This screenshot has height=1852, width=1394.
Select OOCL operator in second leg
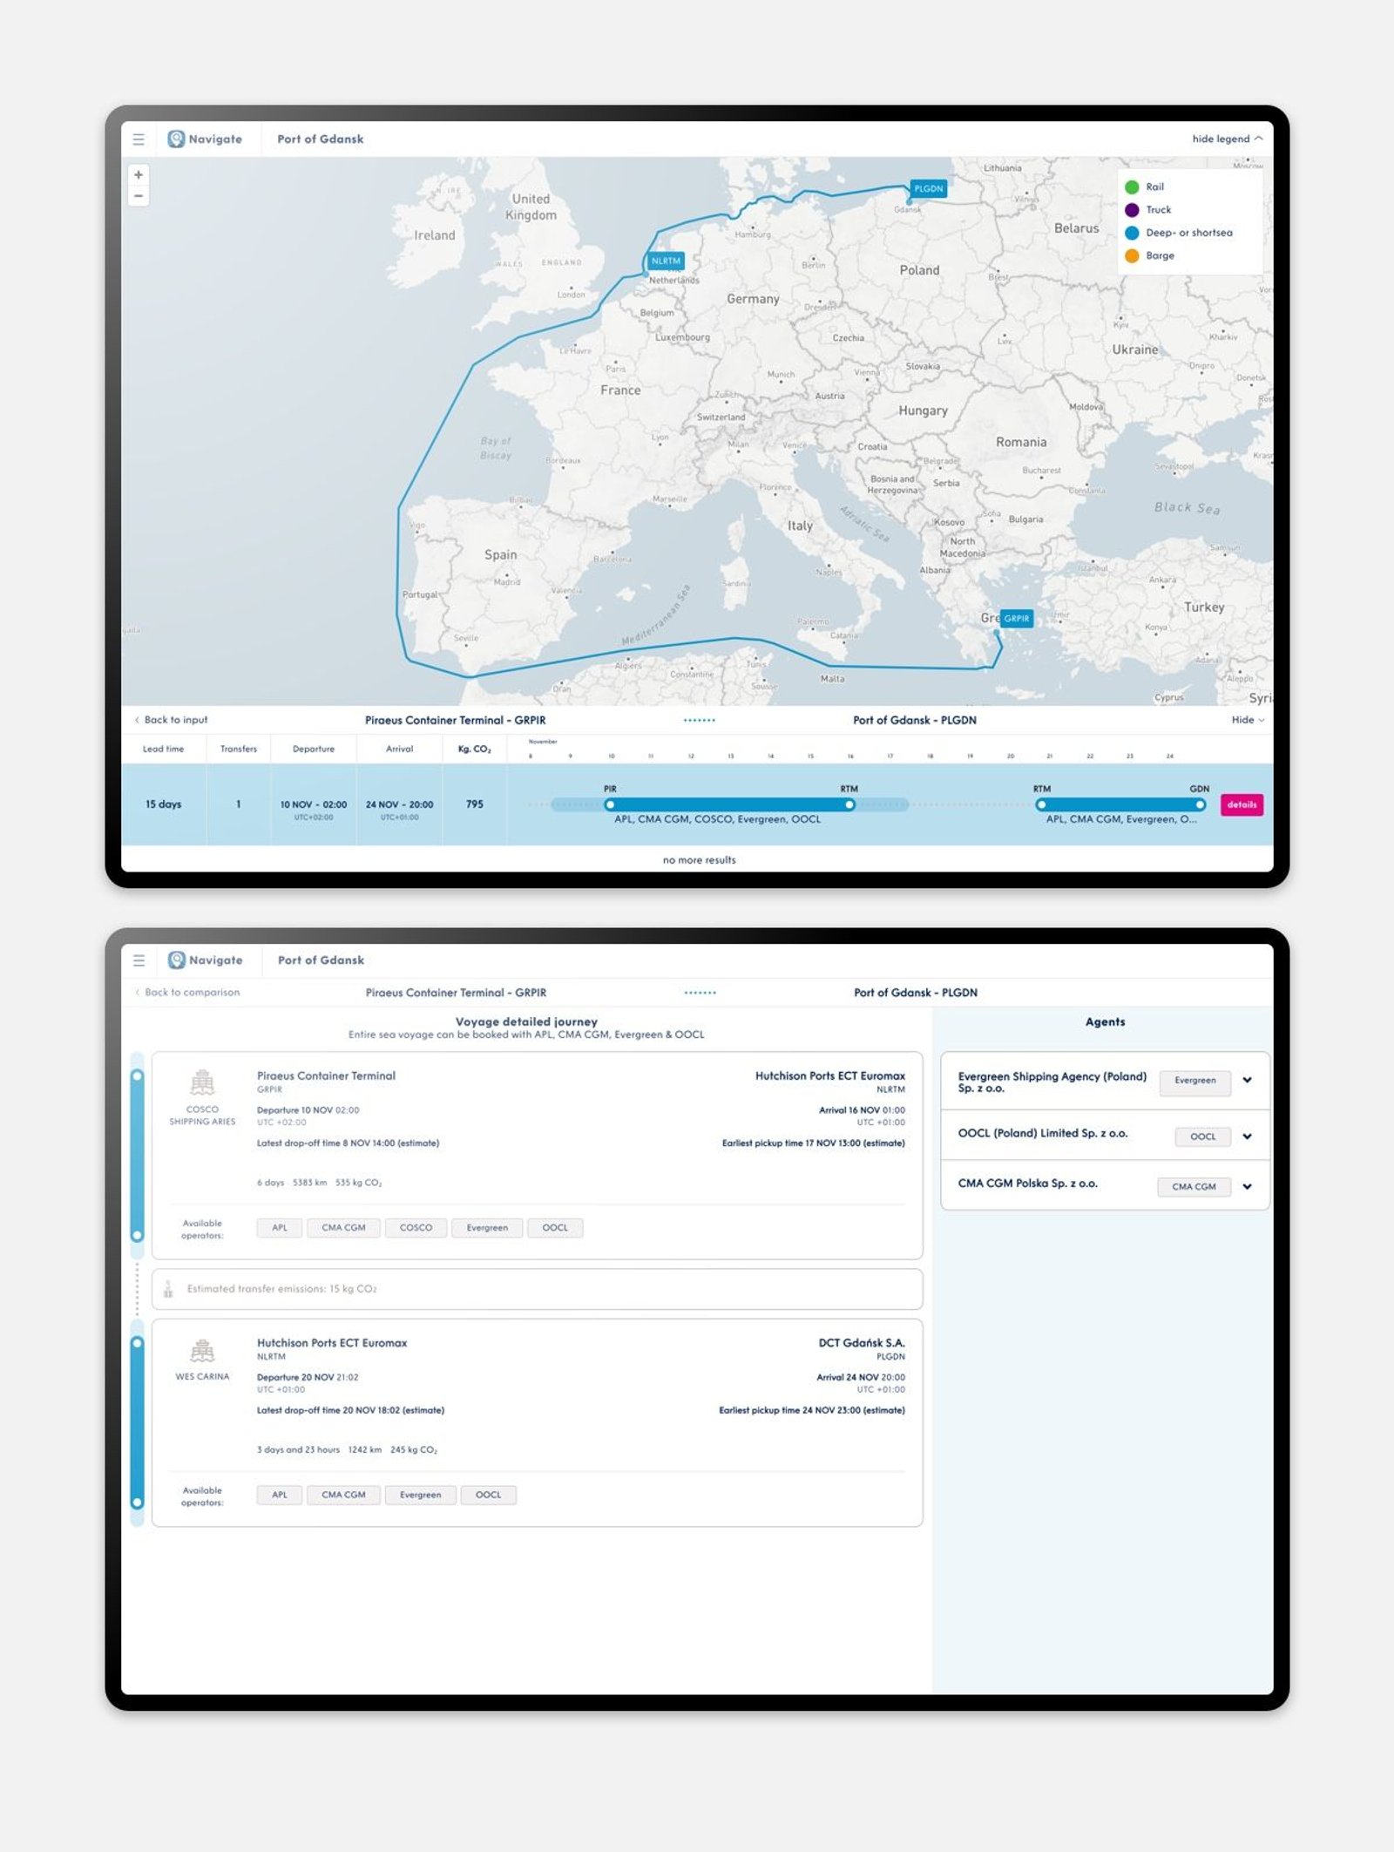(x=488, y=1496)
